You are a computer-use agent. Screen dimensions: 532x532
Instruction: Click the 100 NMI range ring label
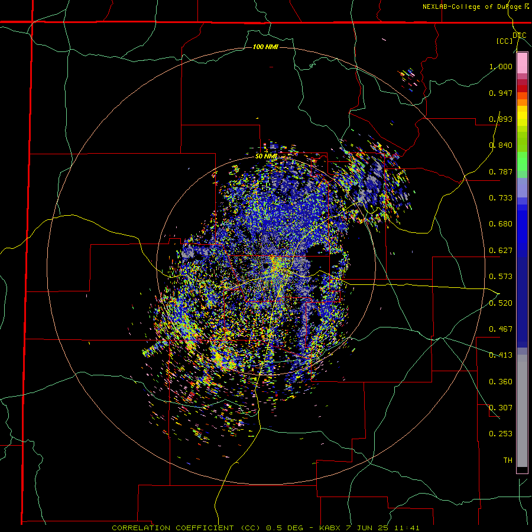265,47
